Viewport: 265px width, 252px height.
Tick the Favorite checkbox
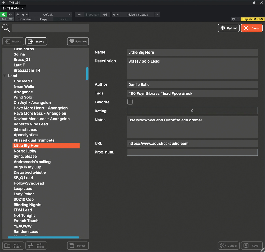(130, 102)
